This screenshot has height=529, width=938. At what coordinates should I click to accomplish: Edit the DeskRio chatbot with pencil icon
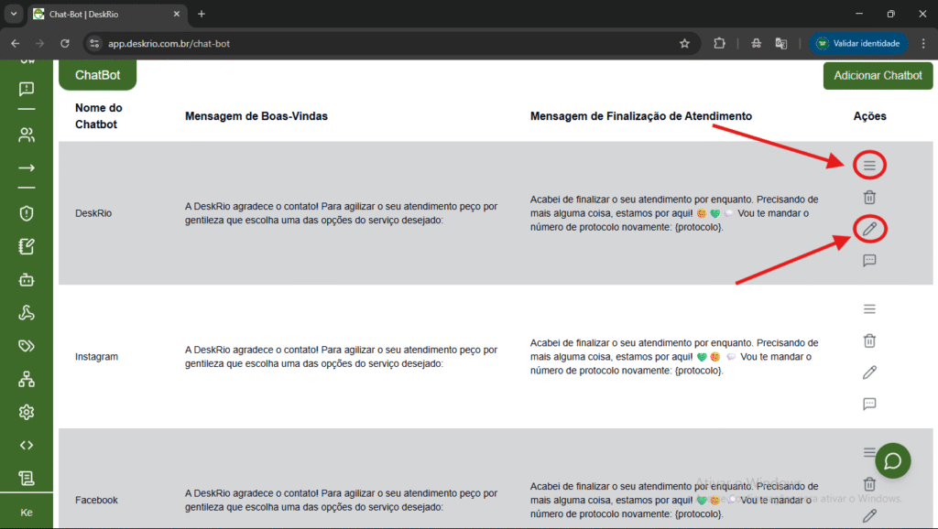coord(869,229)
